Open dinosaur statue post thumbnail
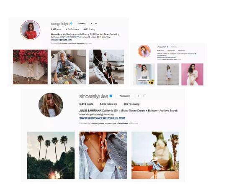This screenshot has height=188, width=229. (x=155, y=155)
